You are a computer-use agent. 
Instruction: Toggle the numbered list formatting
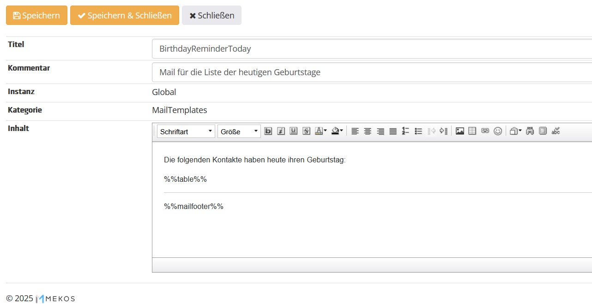(405, 131)
